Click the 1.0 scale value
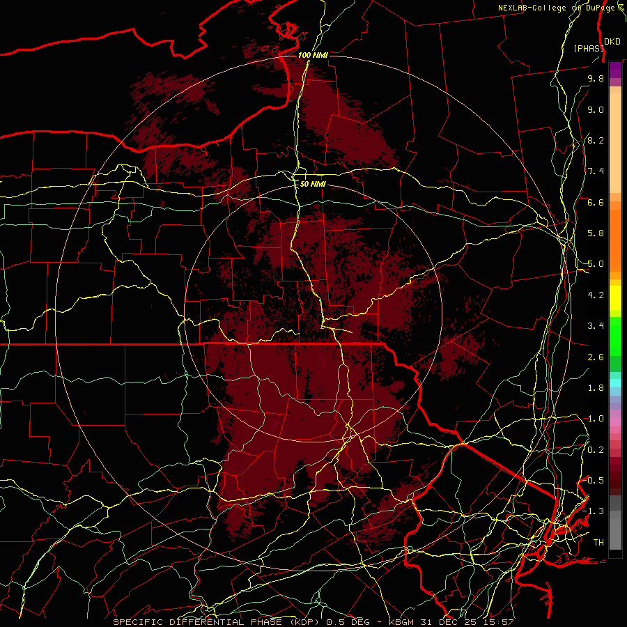 pyautogui.click(x=596, y=419)
